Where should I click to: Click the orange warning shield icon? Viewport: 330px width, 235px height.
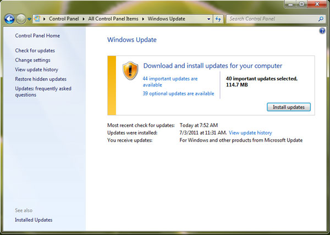tap(130, 71)
